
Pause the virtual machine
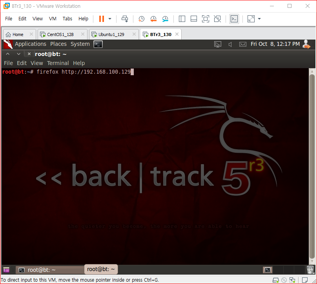click(102, 19)
